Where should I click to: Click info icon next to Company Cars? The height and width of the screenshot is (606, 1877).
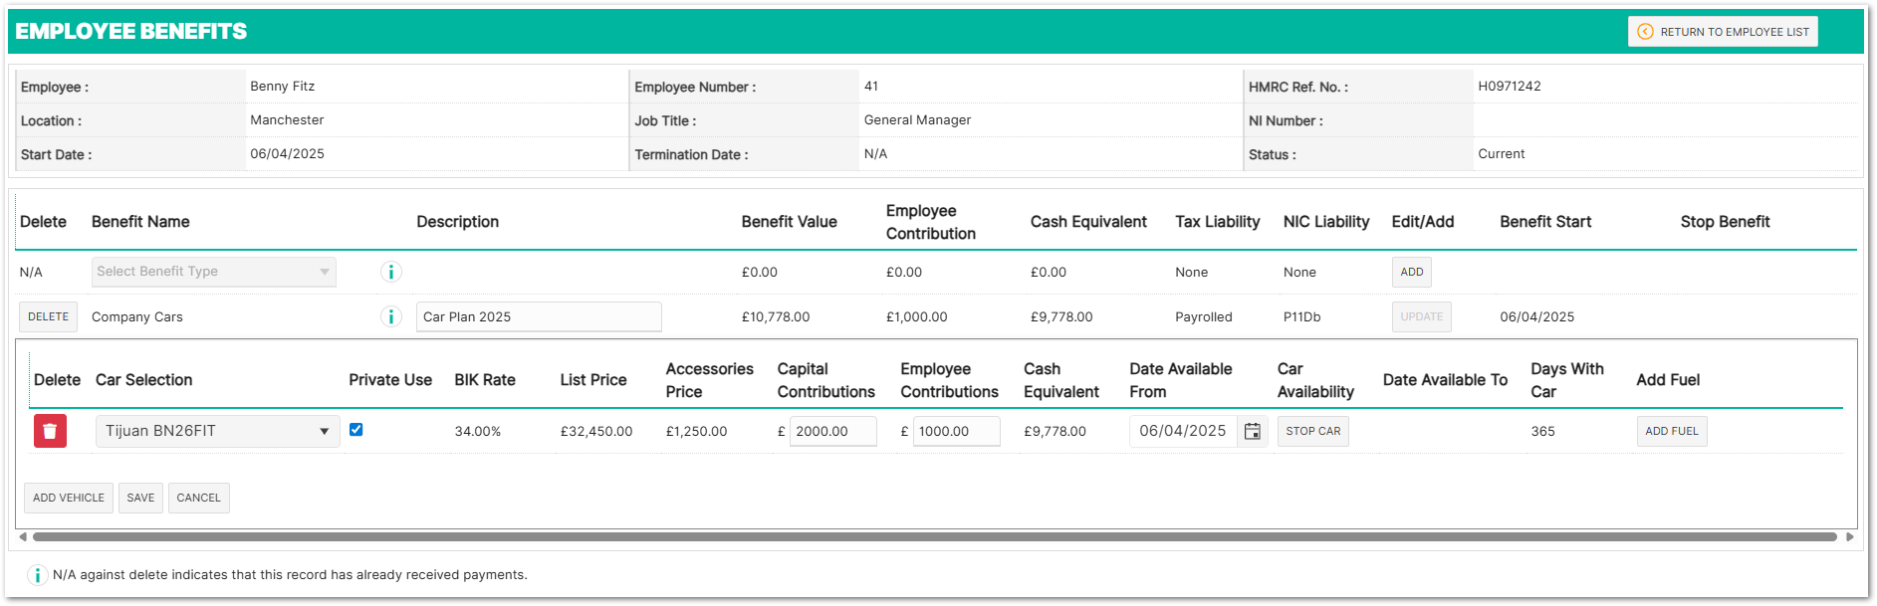coord(391,316)
